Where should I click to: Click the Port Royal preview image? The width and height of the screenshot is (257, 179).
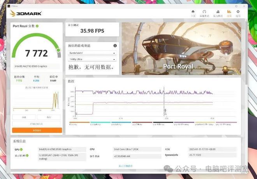coord(181,49)
